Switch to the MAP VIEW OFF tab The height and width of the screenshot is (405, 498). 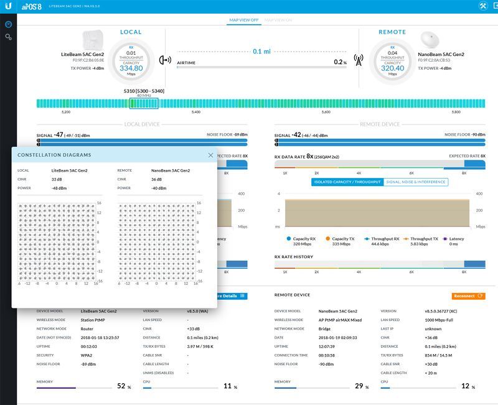[244, 20]
